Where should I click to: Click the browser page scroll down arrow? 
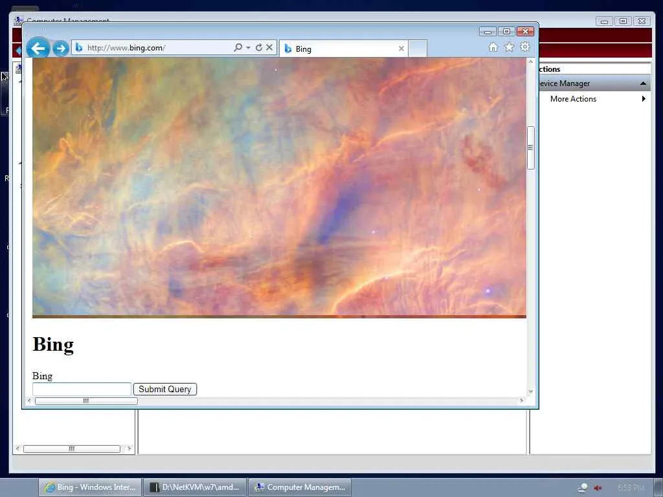click(531, 392)
